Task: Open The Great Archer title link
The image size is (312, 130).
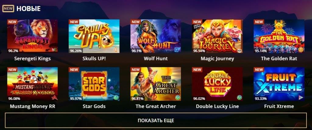Action: click(x=156, y=106)
